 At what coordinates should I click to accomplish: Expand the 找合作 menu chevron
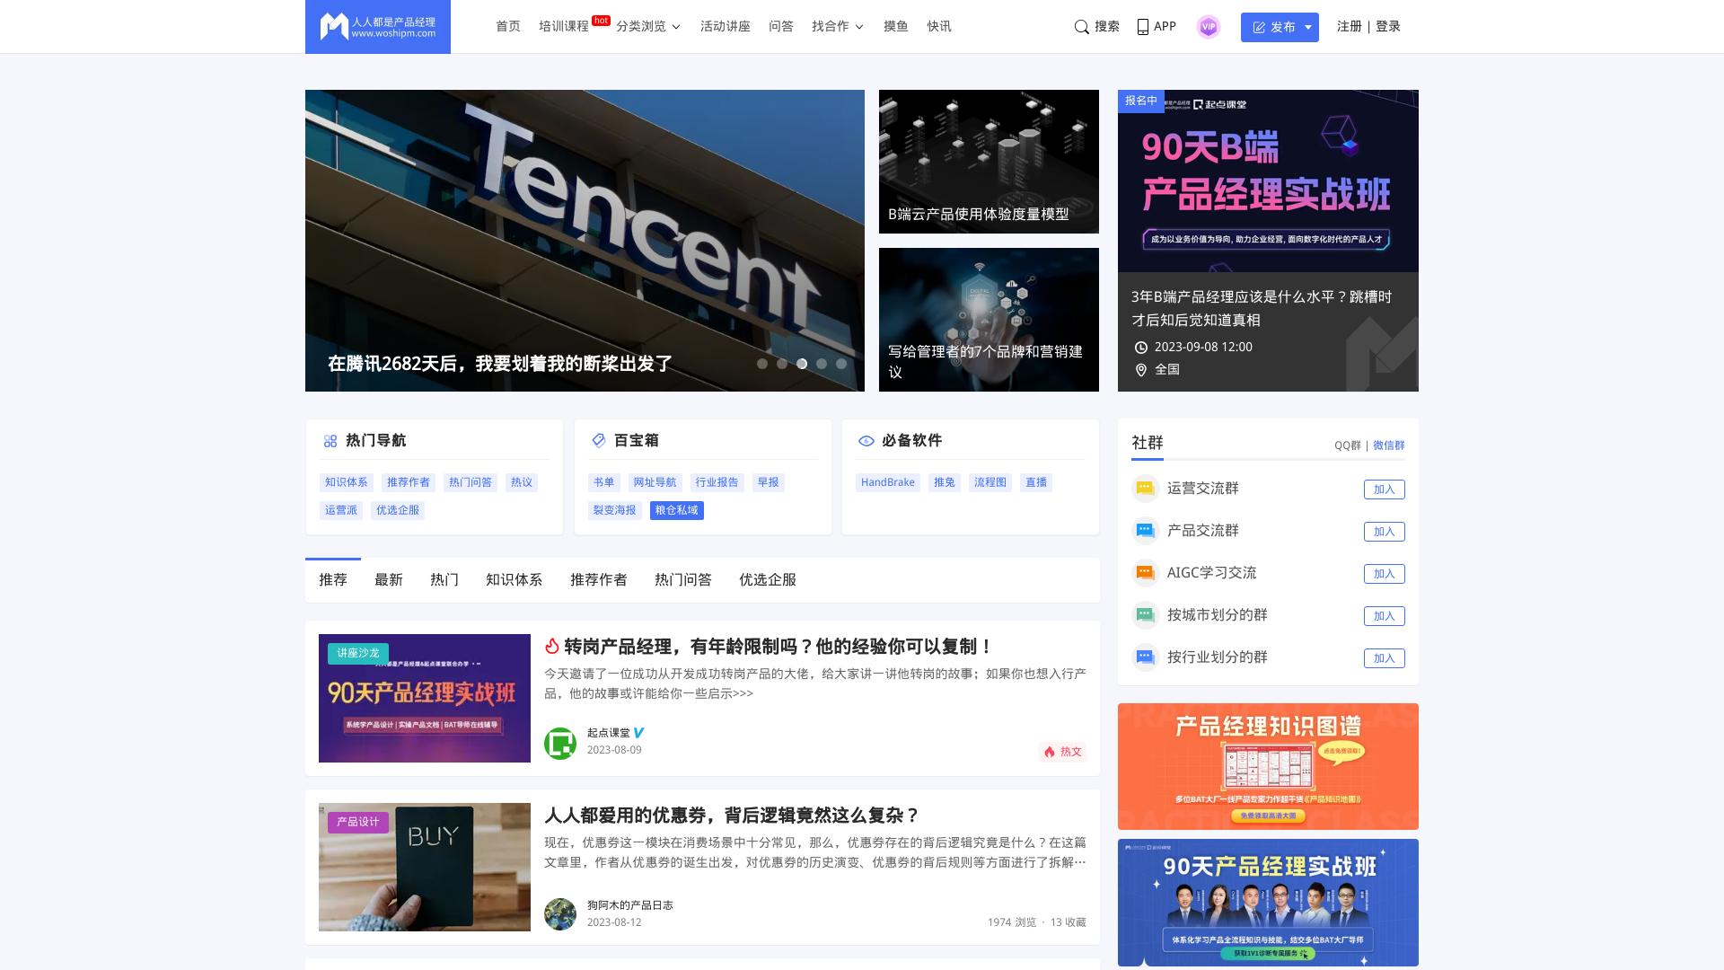[x=859, y=27]
